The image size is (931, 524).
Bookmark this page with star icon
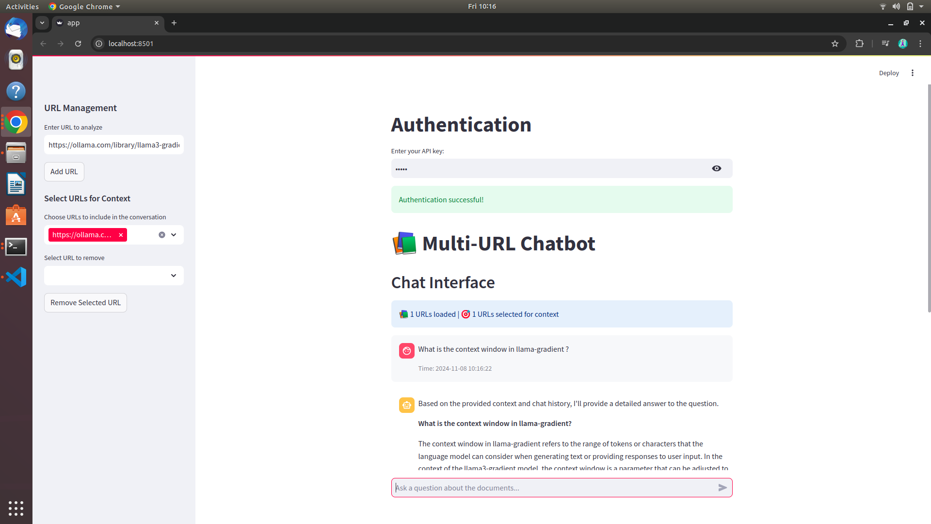point(835,44)
